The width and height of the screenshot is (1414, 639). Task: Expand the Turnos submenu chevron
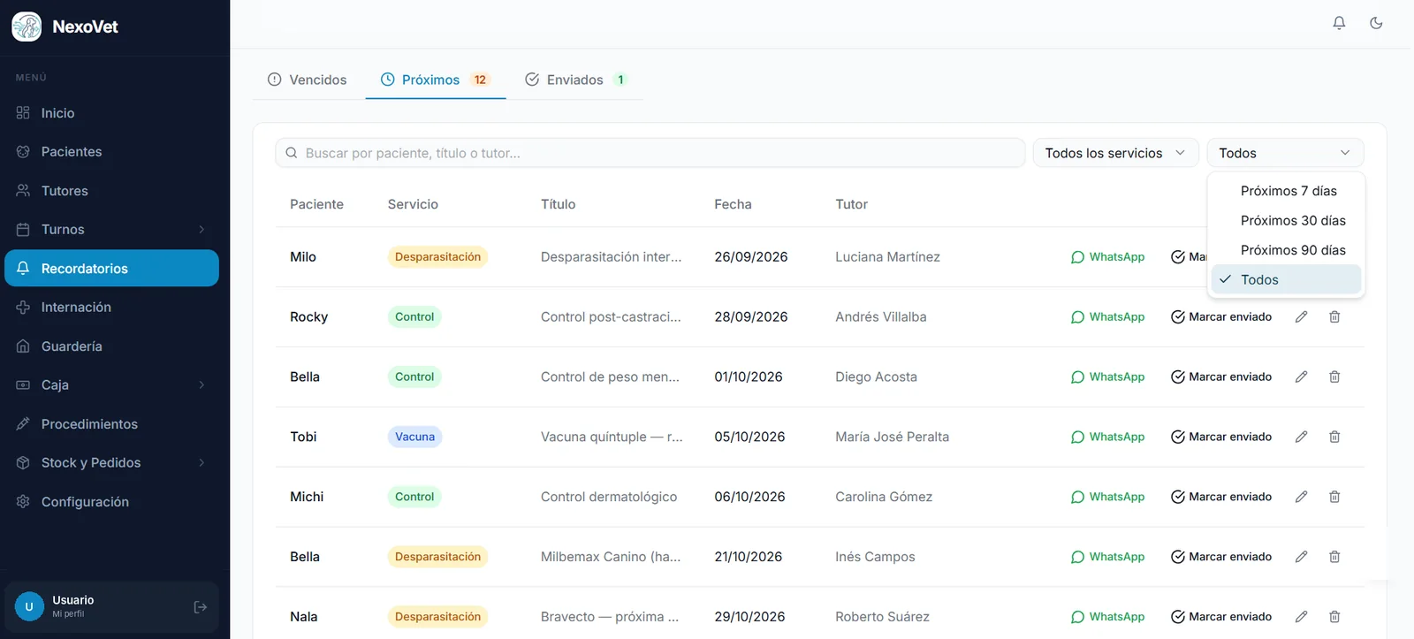coord(201,230)
